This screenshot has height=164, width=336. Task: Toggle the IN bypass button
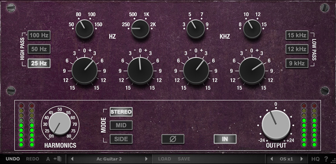pos(225,139)
